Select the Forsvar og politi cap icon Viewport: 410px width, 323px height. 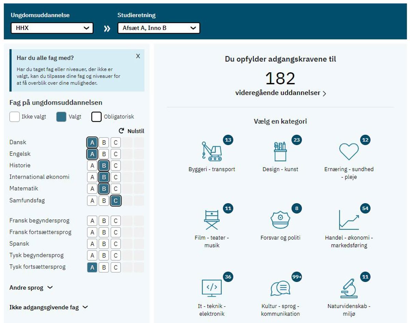coord(280,220)
